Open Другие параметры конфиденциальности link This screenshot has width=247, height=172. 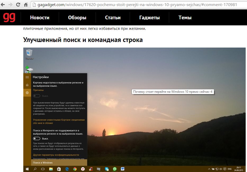[56, 155]
